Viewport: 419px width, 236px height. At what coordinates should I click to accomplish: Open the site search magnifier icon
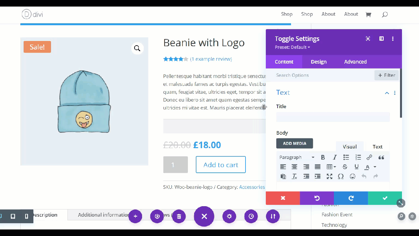click(385, 14)
